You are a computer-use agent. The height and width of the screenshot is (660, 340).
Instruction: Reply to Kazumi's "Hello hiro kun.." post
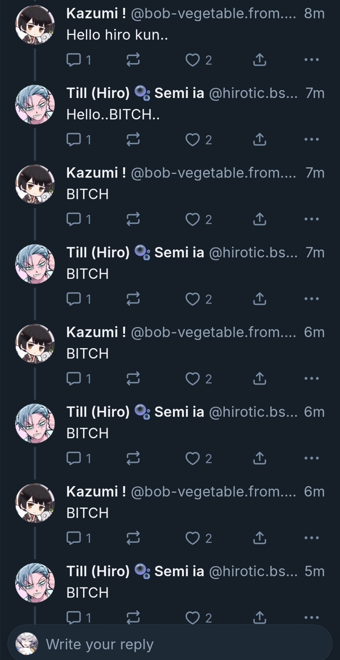[x=74, y=60]
